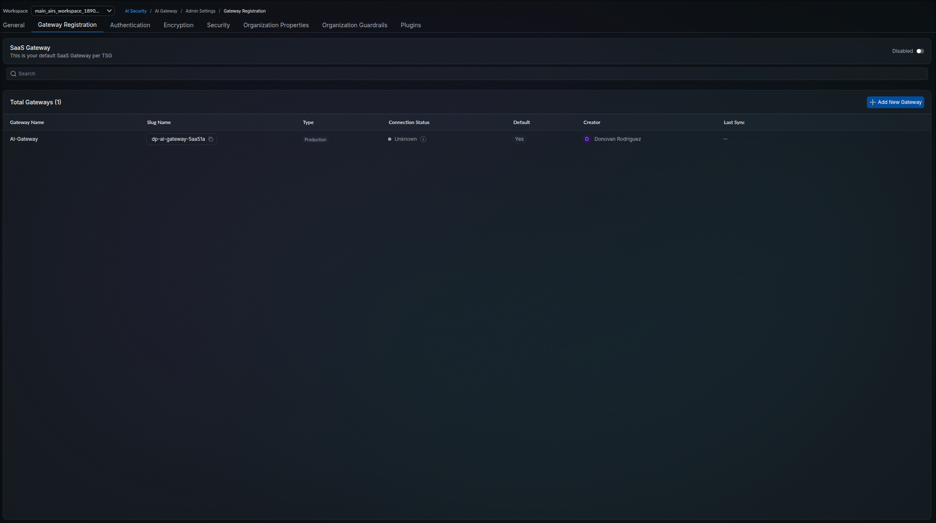Click the Production type badge
Screen dimensions: 936x523
click(x=315, y=140)
